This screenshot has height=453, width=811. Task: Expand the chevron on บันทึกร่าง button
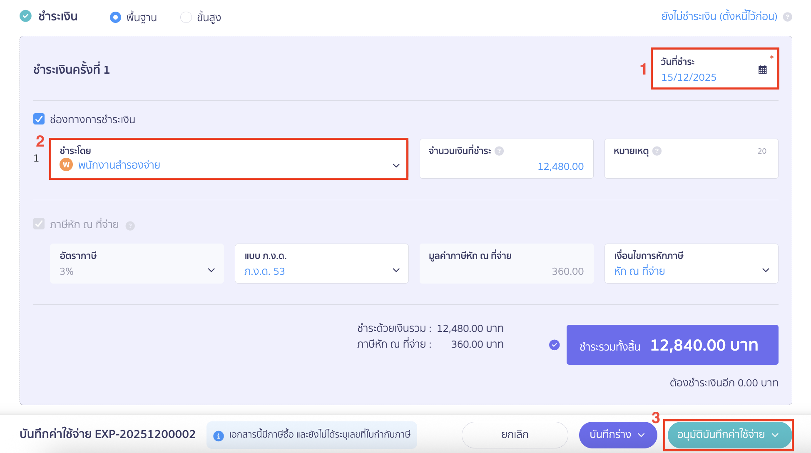point(641,435)
